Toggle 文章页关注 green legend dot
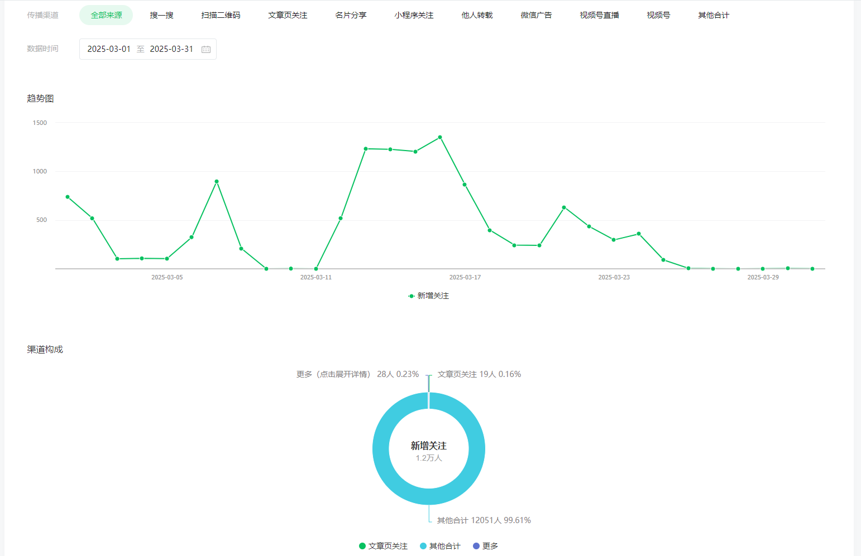 pos(362,546)
